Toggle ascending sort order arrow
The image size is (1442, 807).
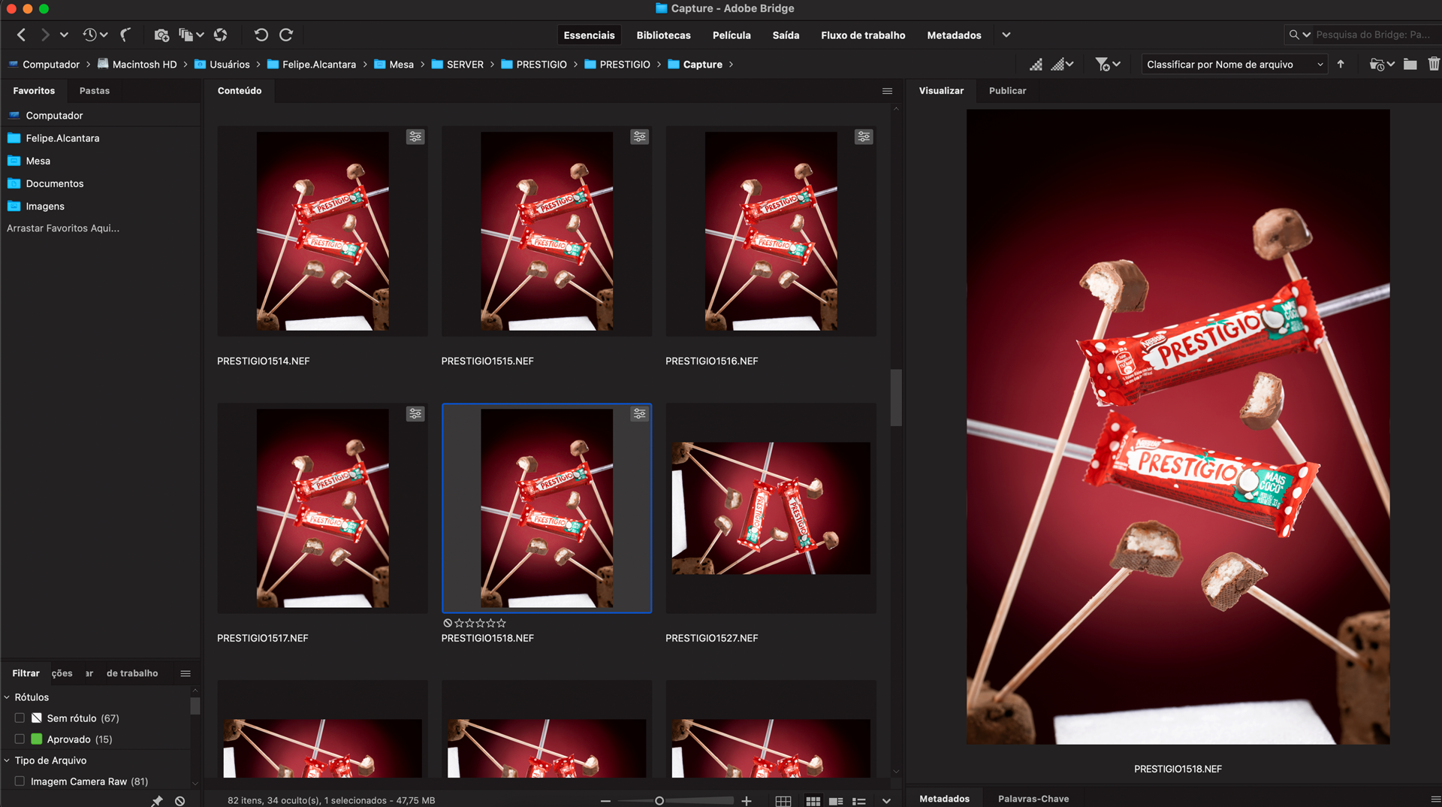[1341, 65]
